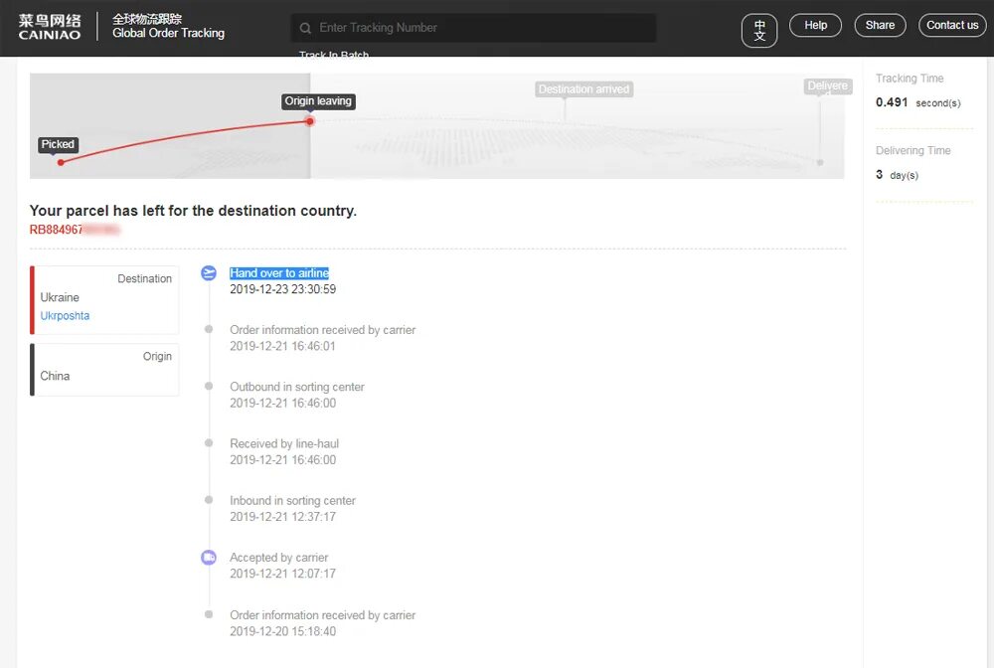Viewport: 994px width, 668px height.
Task: Click the Delivering Time 3 day(s) value
Action: tap(897, 175)
